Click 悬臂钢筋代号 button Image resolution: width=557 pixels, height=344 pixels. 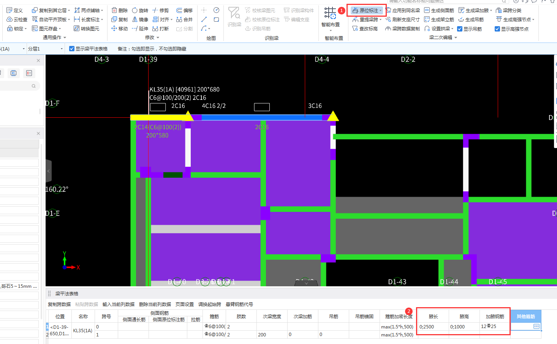tap(239, 304)
